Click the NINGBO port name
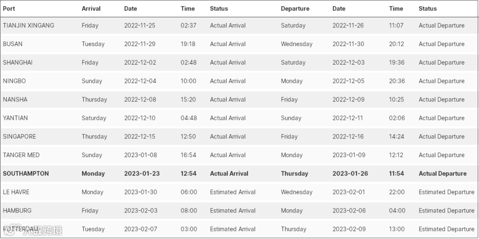The width and height of the screenshot is (479, 239). 15,81
